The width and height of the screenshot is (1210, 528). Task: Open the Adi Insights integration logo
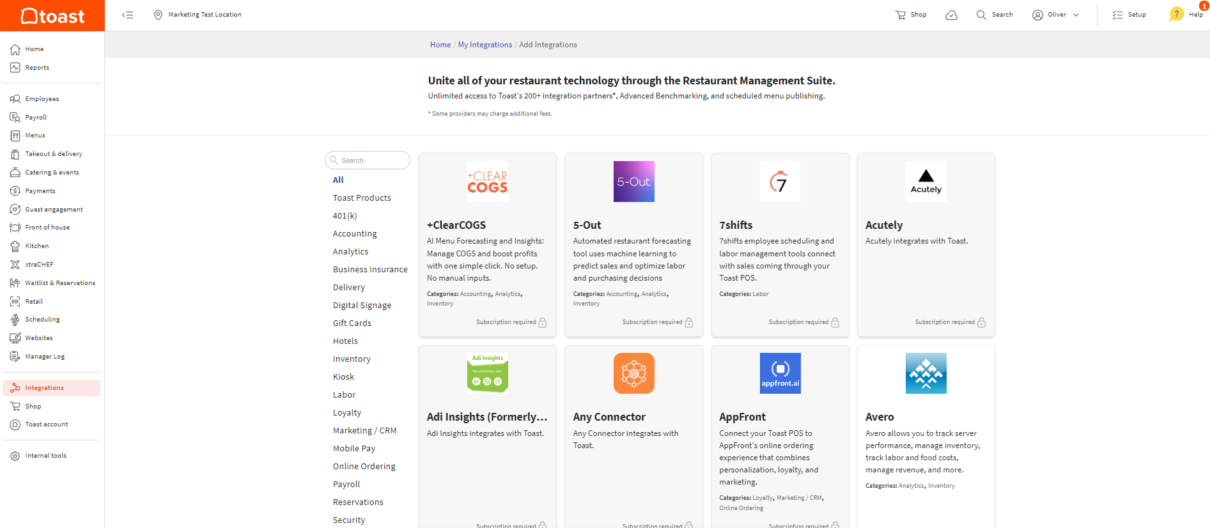click(x=488, y=373)
